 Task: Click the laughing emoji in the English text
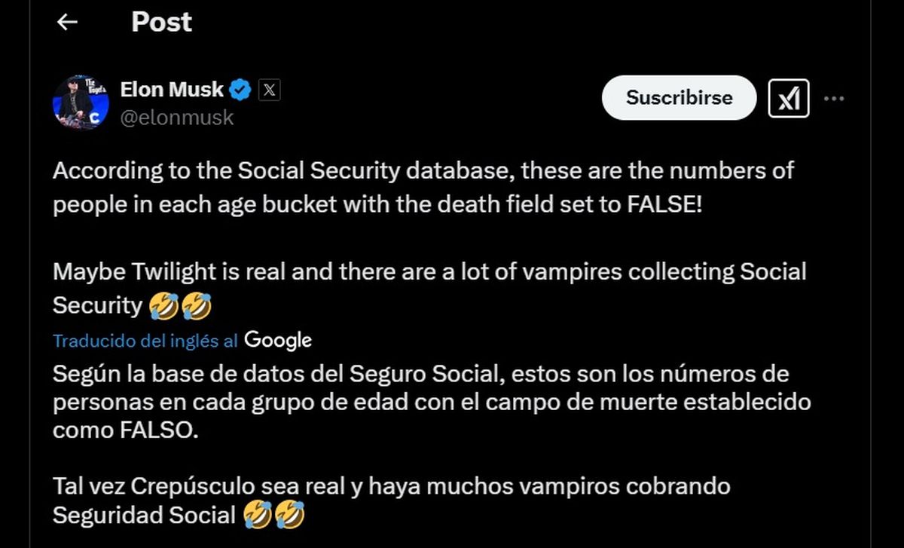(163, 306)
